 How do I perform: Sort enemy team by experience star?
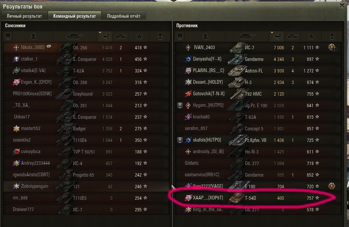click(x=311, y=36)
